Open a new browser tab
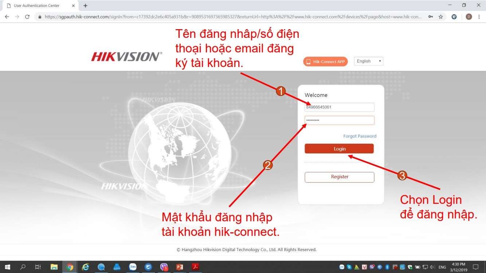The height and width of the screenshot is (273, 486). point(85,5)
